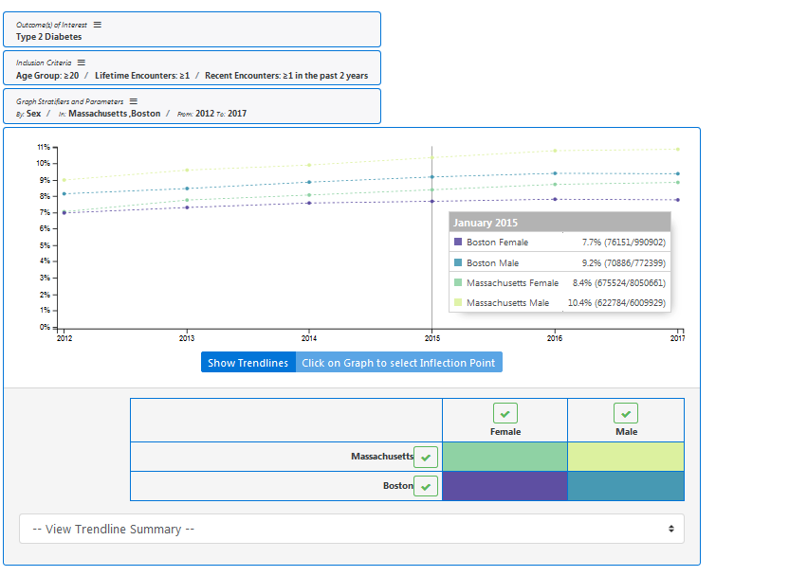
Task: Select the Massachusetts Male yellow-green swatch
Action: [x=626, y=457]
